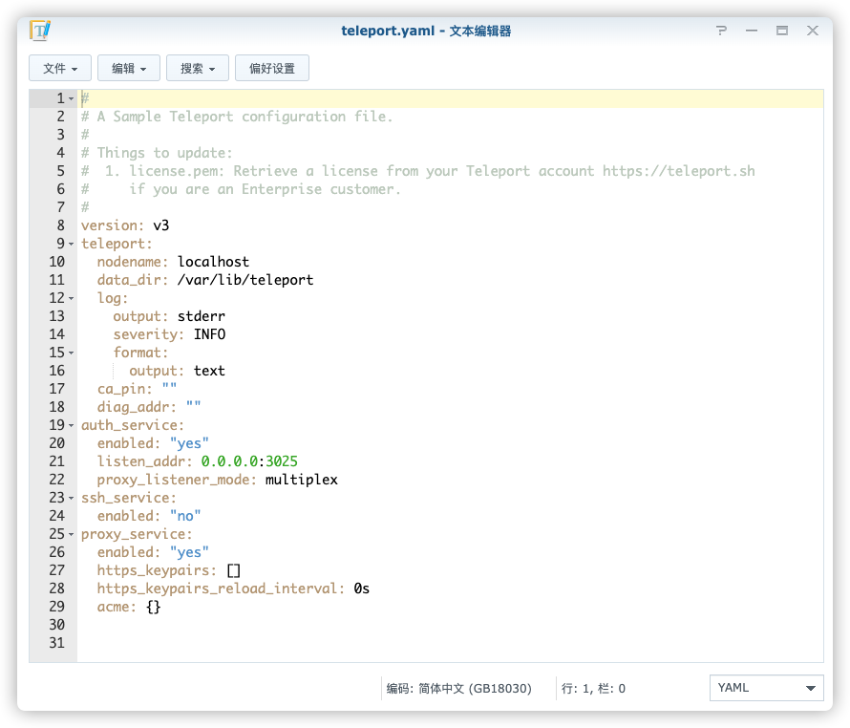Click the https_keypairs_reload_interval 0s value
The height and width of the screenshot is (728, 850).
point(362,589)
